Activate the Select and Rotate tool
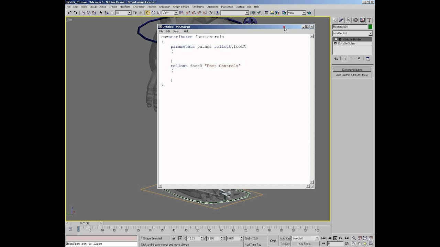Image resolution: width=440 pixels, height=247 pixels. (x=153, y=13)
